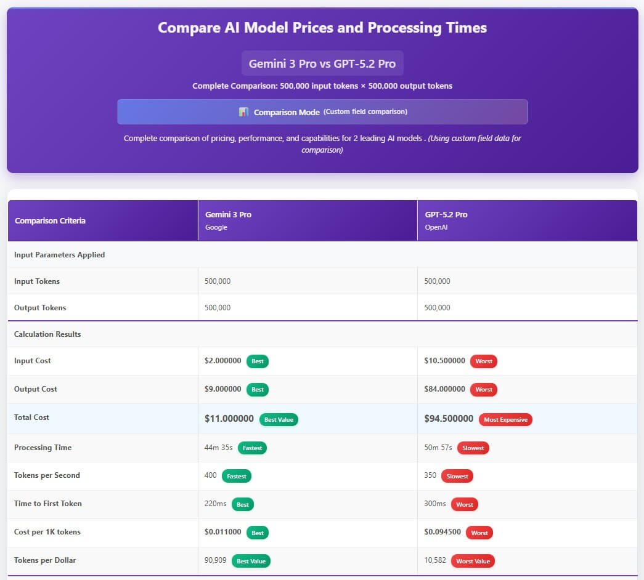This screenshot has width=644, height=580.
Task: Click the red Worst badge beside $10.500000
Action: (483, 361)
